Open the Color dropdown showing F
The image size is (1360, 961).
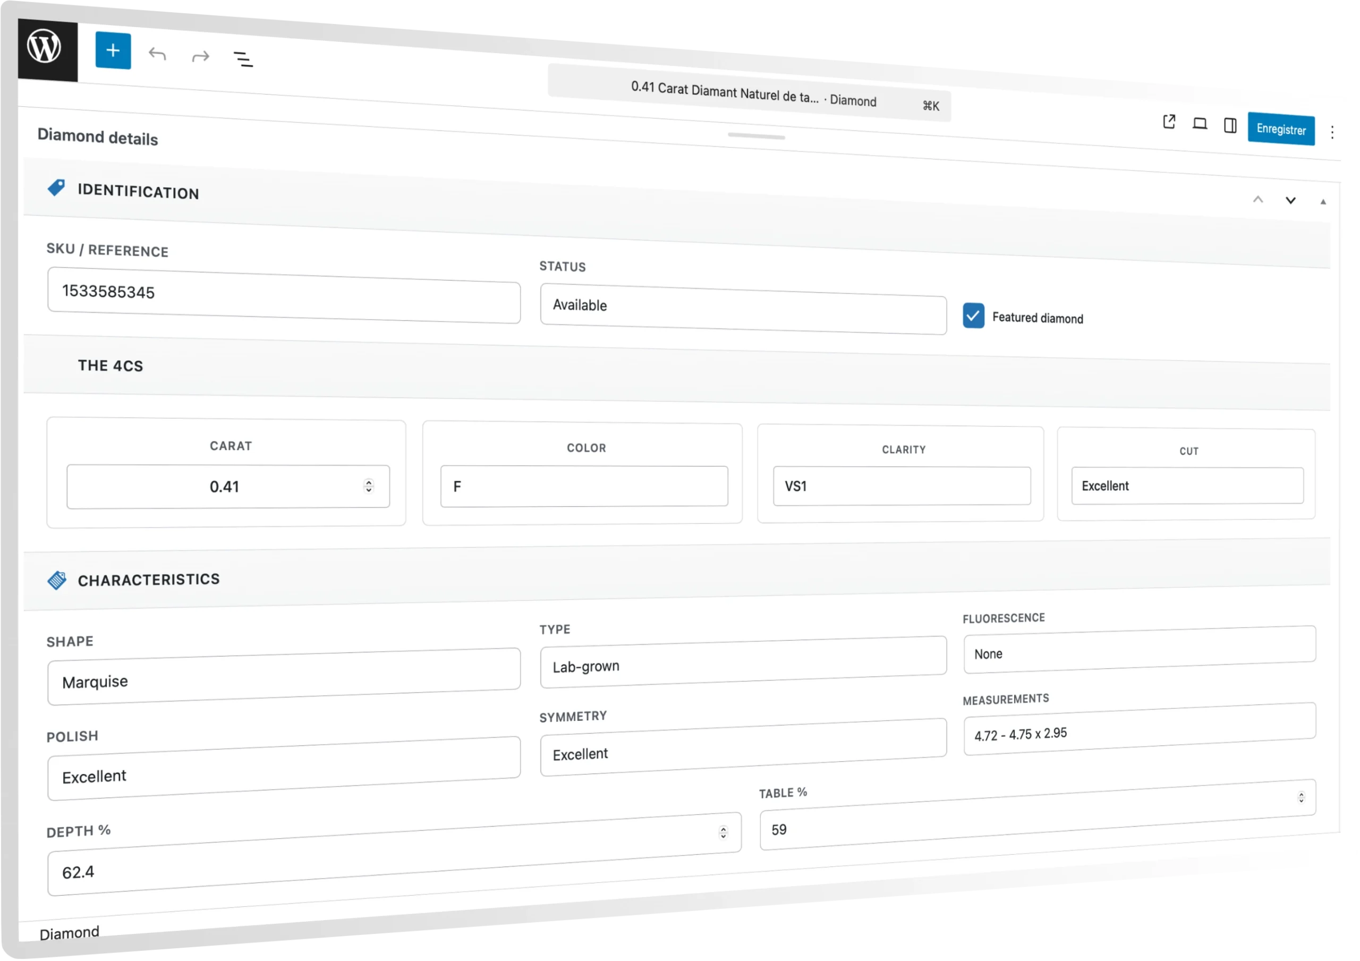[583, 487]
